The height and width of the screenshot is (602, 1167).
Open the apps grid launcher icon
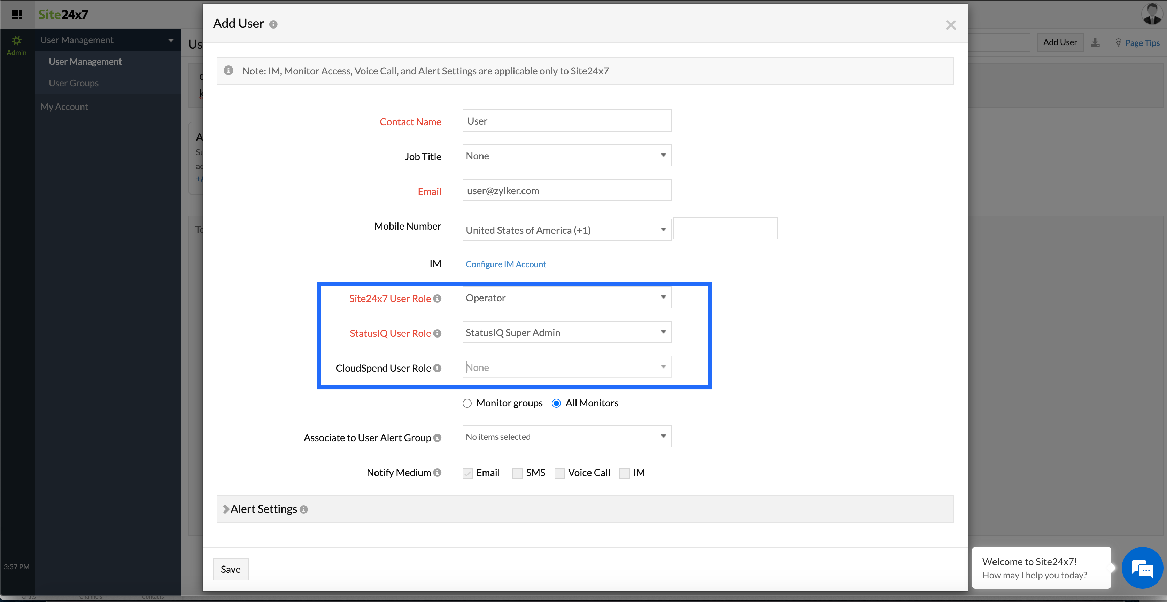[x=17, y=15]
